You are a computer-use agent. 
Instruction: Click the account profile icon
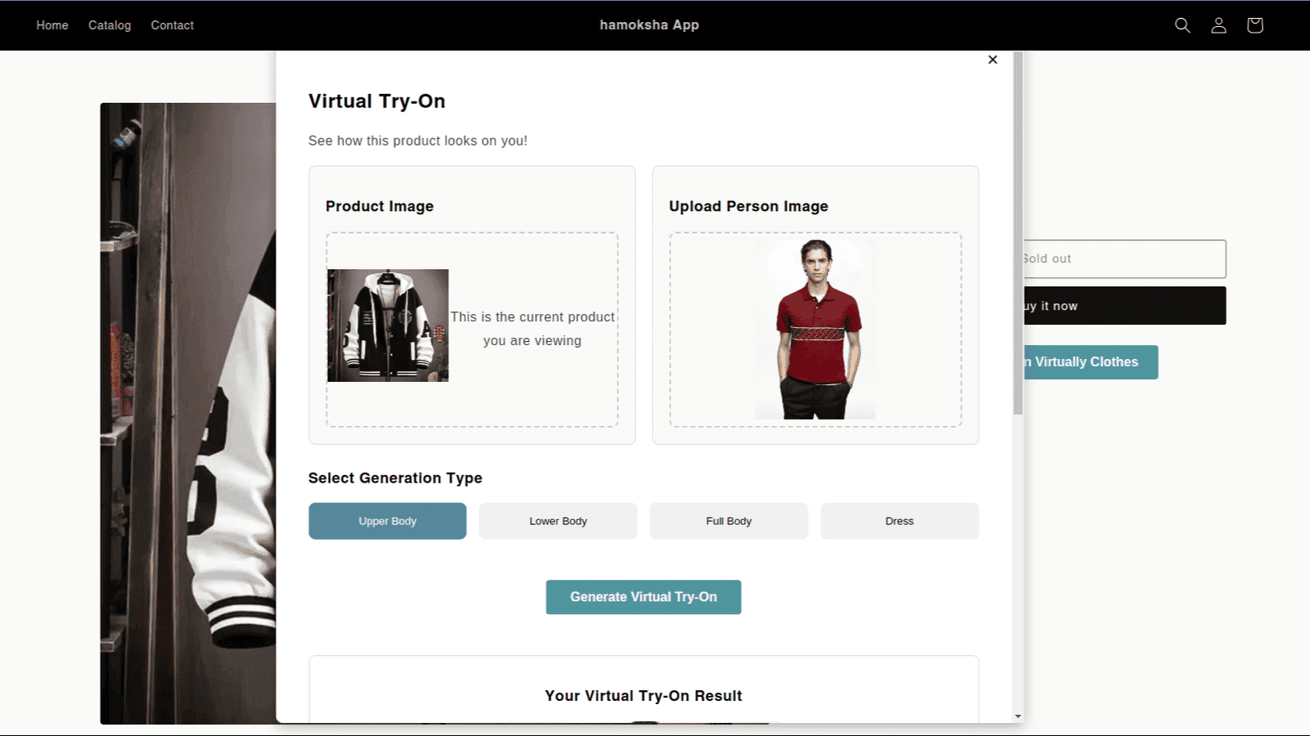(1218, 25)
